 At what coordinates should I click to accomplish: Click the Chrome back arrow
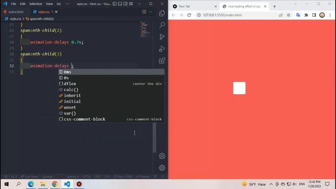click(173, 15)
